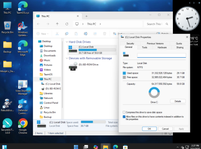Open the SecureUxTheme 3.0.0 desktop shortcut
Screen dimensions: 201x149
pos(7,126)
